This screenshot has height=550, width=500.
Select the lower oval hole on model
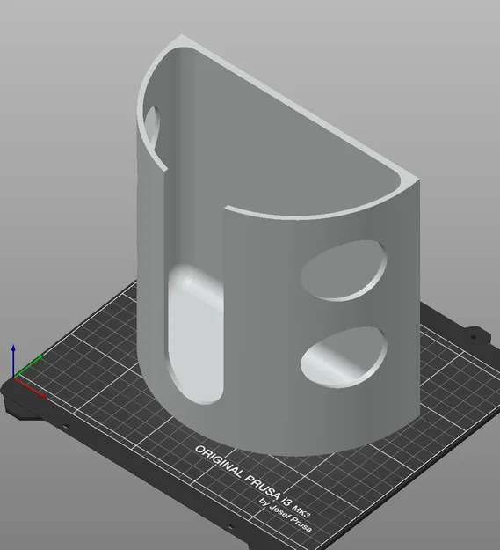(x=344, y=357)
